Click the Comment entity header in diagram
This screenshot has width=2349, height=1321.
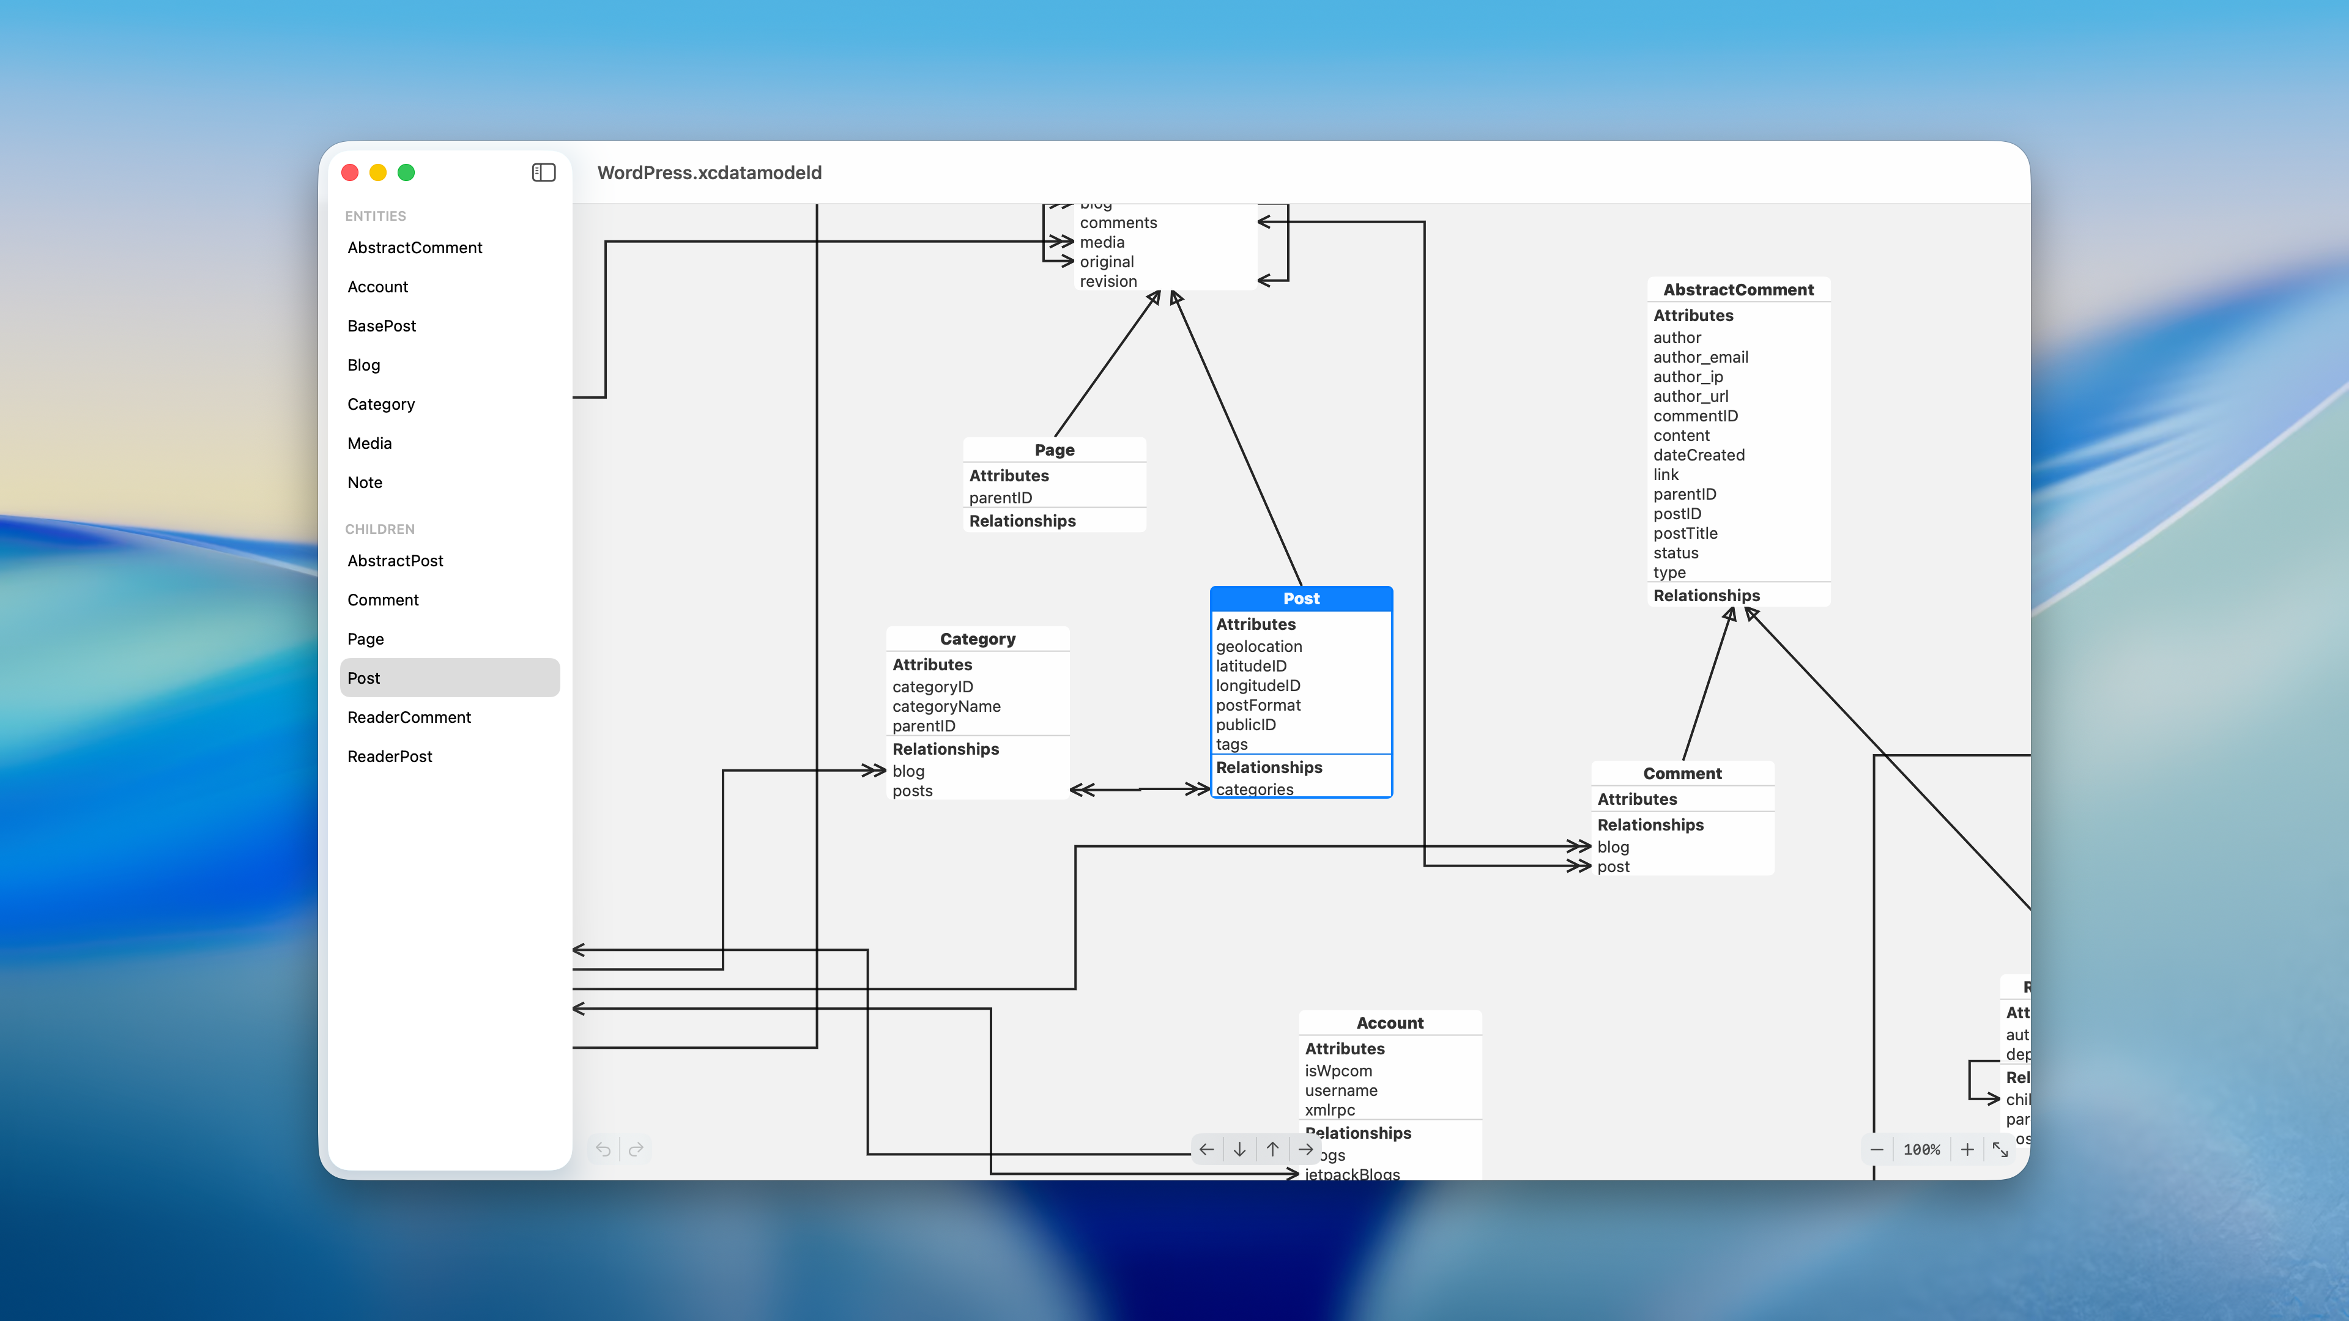(x=1682, y=773)
